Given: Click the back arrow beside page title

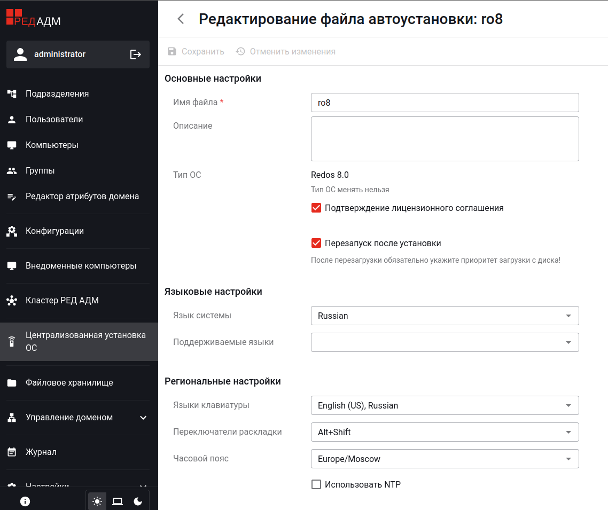Looking at the screenshot, I should coord(181,19).
